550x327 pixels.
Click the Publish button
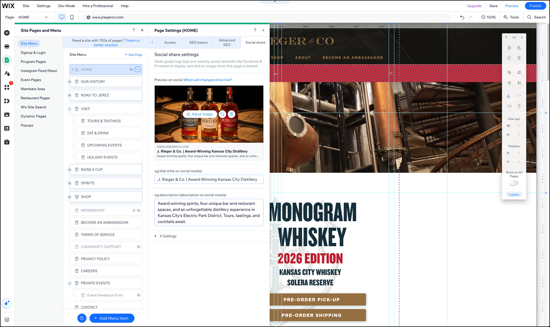tap(535, 6)
